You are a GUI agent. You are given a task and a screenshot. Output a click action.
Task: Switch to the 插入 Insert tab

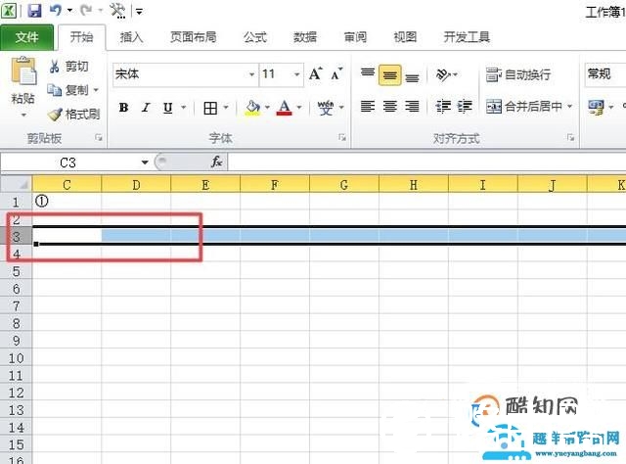click(131, 37)
